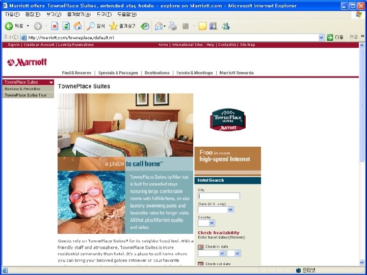Click the IE Back arrow button
367x275 pixels.
(9, 26)
